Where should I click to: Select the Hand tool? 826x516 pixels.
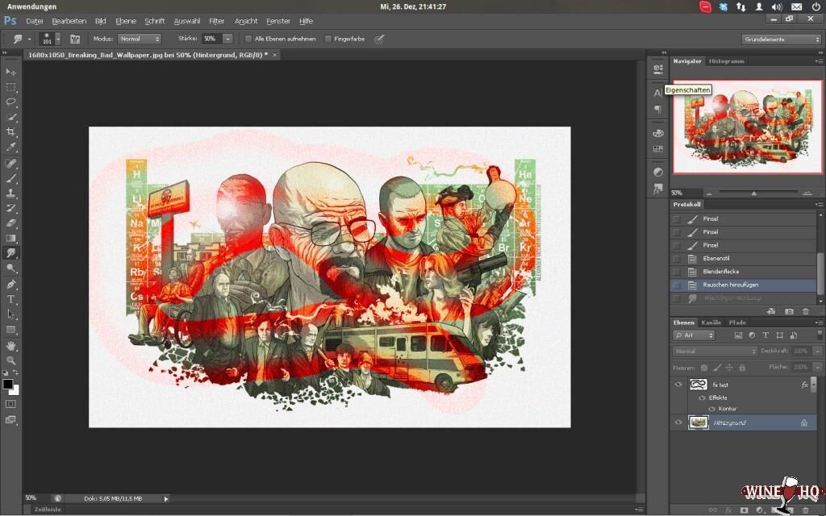11,346
